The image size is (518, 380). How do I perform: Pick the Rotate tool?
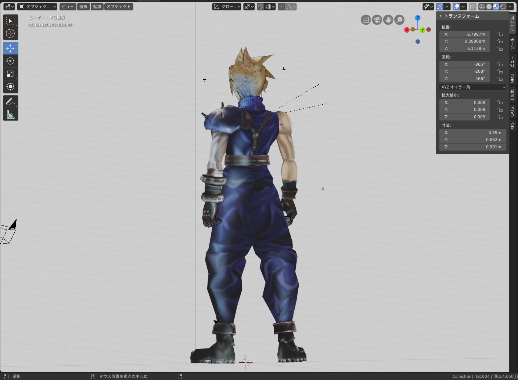click(10, 61)
